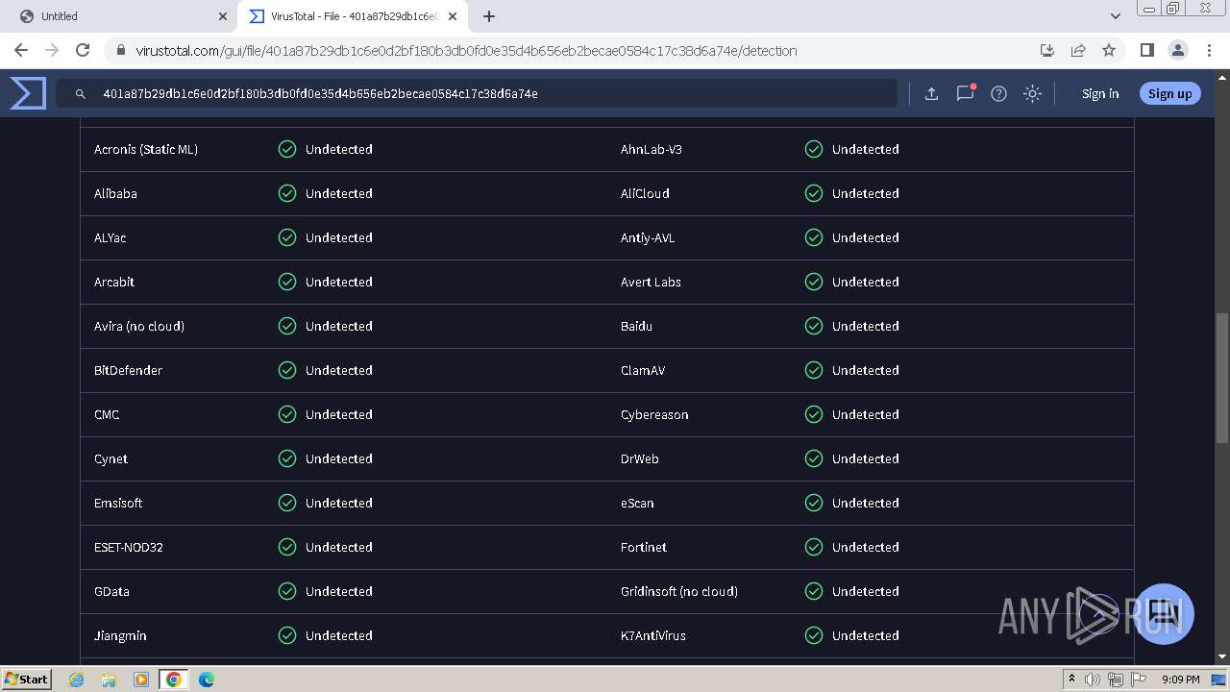Click Undetected result for Avert Labs

866,282
